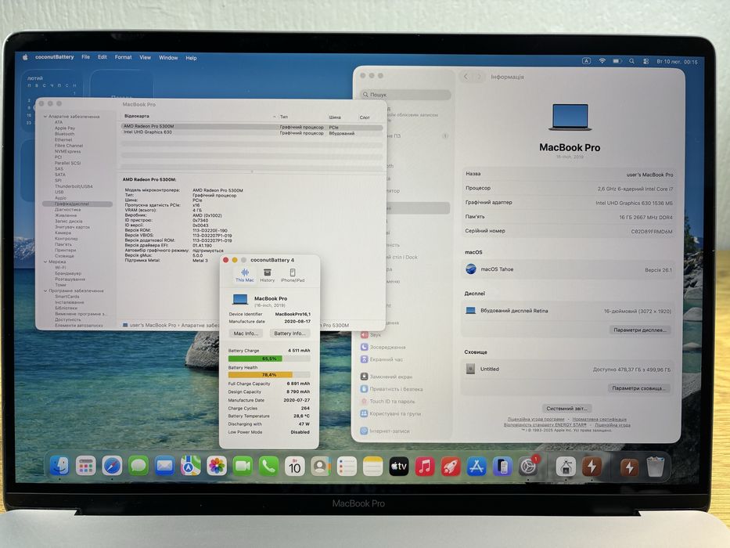Open the Нормативна сертифікація link
Viewport: 730px width, 548px height.
point(599,420)
